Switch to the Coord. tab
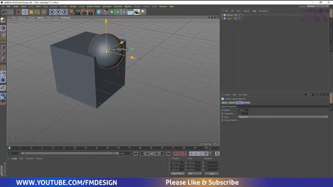Screen dimensions: 333x187 [x=232, y=103]
